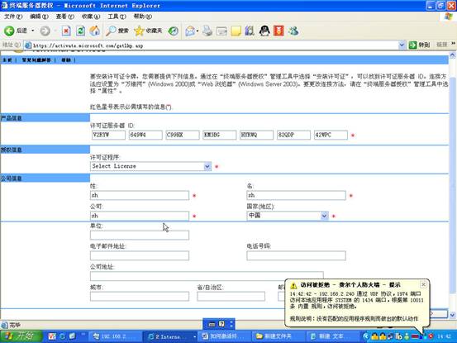The width and height of the screenshot is (457, 343).
Task: Open the 帮助 (Help) menu
Action: click(142, 17)
